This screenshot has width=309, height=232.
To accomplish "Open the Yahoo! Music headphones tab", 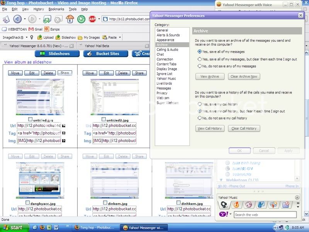I will 224,205.
